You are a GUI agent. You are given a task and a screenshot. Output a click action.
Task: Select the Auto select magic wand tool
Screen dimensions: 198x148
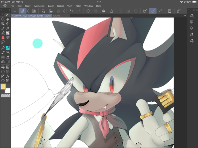[8, 28]
